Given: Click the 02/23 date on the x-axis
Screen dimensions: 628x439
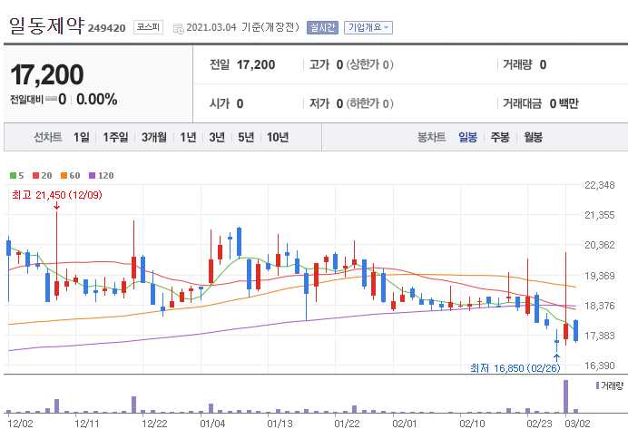Looking at the screenshot, I should [539, 424].
